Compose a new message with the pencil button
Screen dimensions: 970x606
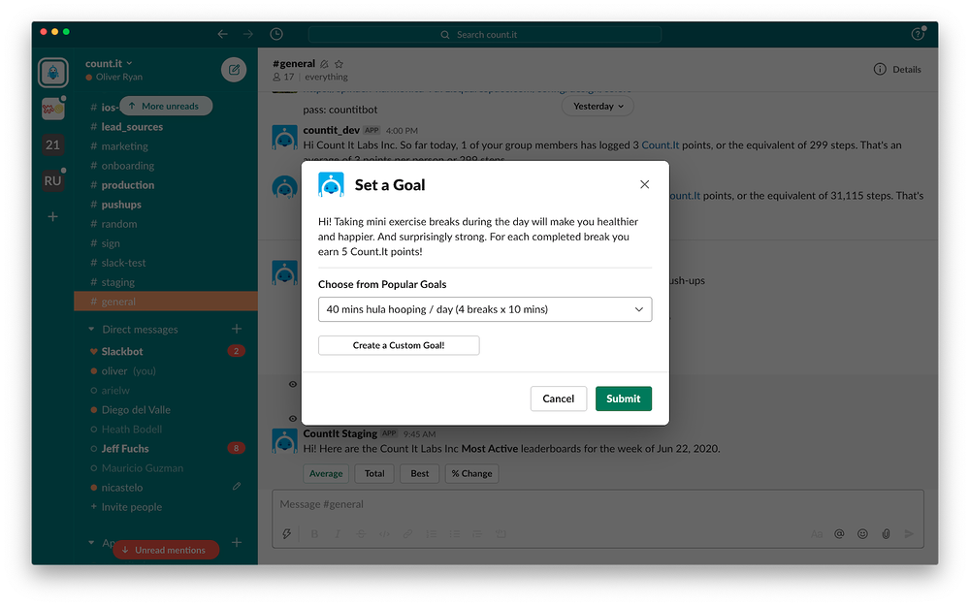[x=234, y=69]
